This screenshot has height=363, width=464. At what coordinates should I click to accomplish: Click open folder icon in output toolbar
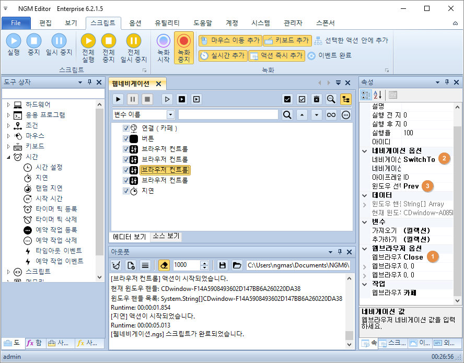(x=237, y=265)
